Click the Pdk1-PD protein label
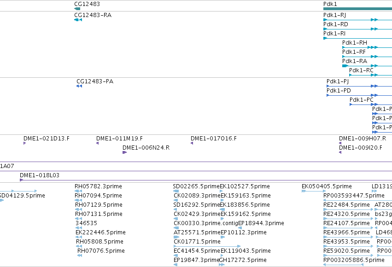392x267 pixels. (x=339, y=91)
